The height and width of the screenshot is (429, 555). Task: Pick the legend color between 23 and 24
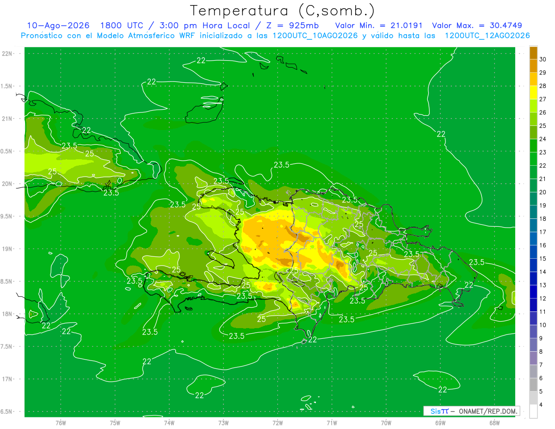coord(533,146)
